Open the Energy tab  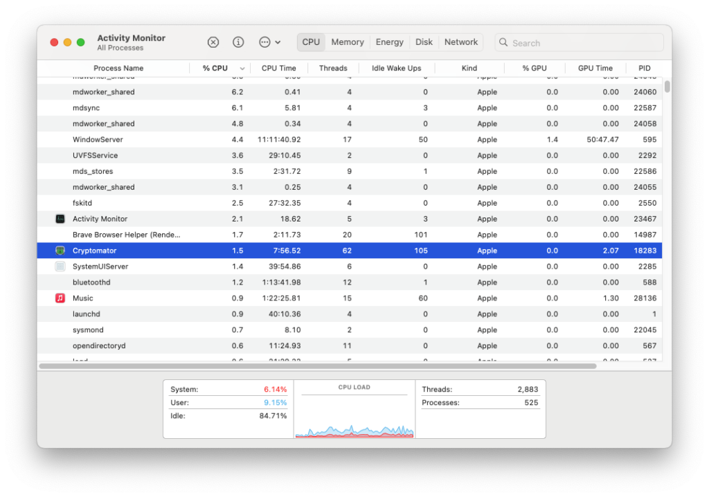(389, 42)
